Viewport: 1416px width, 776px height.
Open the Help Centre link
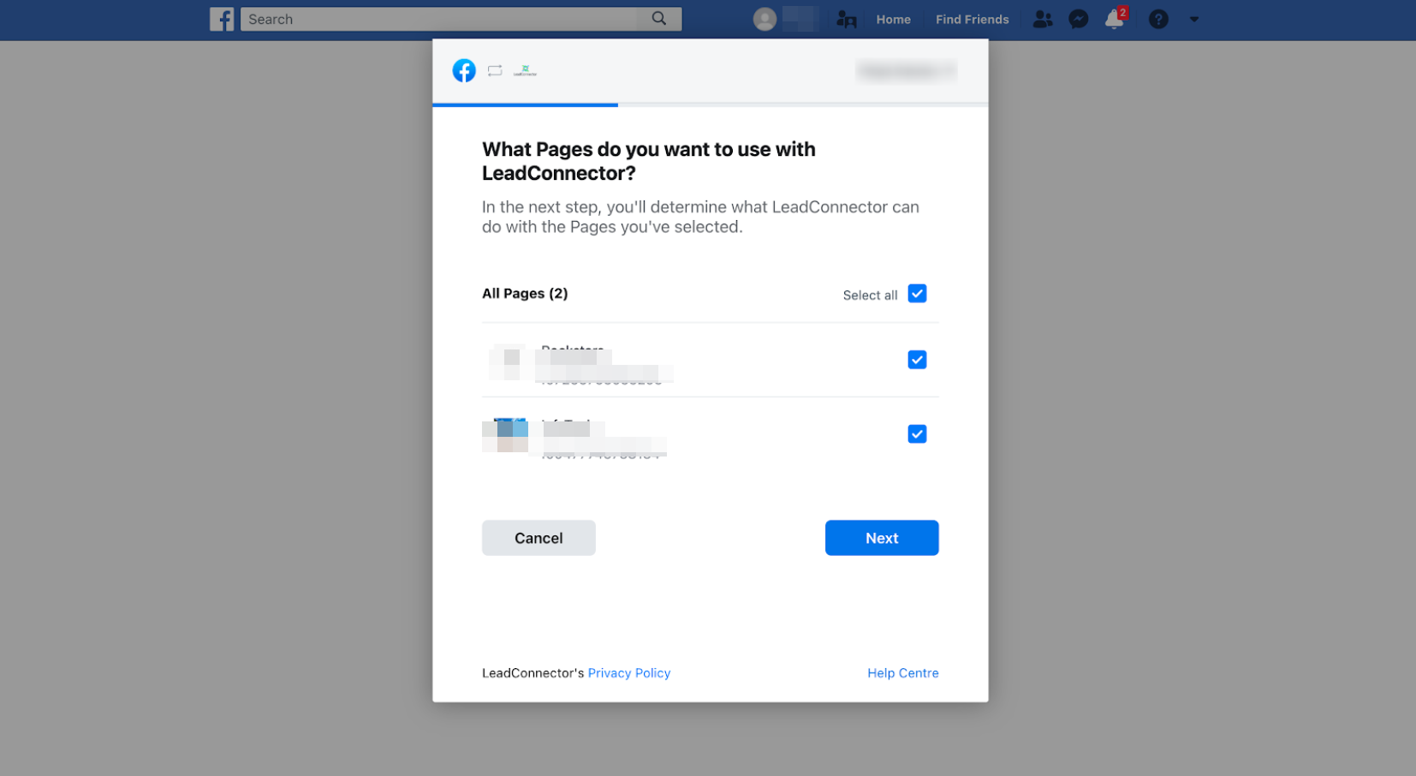pyautogui.click(x=903, y=673)
